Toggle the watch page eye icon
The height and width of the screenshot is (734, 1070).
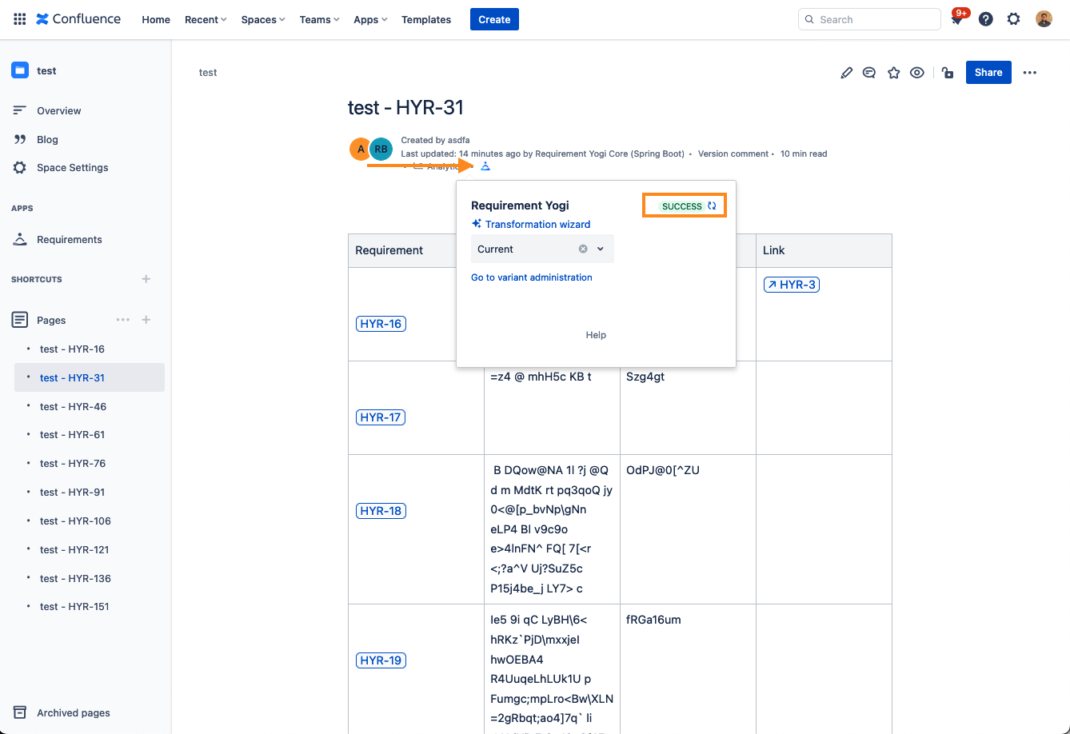point(917,73)
